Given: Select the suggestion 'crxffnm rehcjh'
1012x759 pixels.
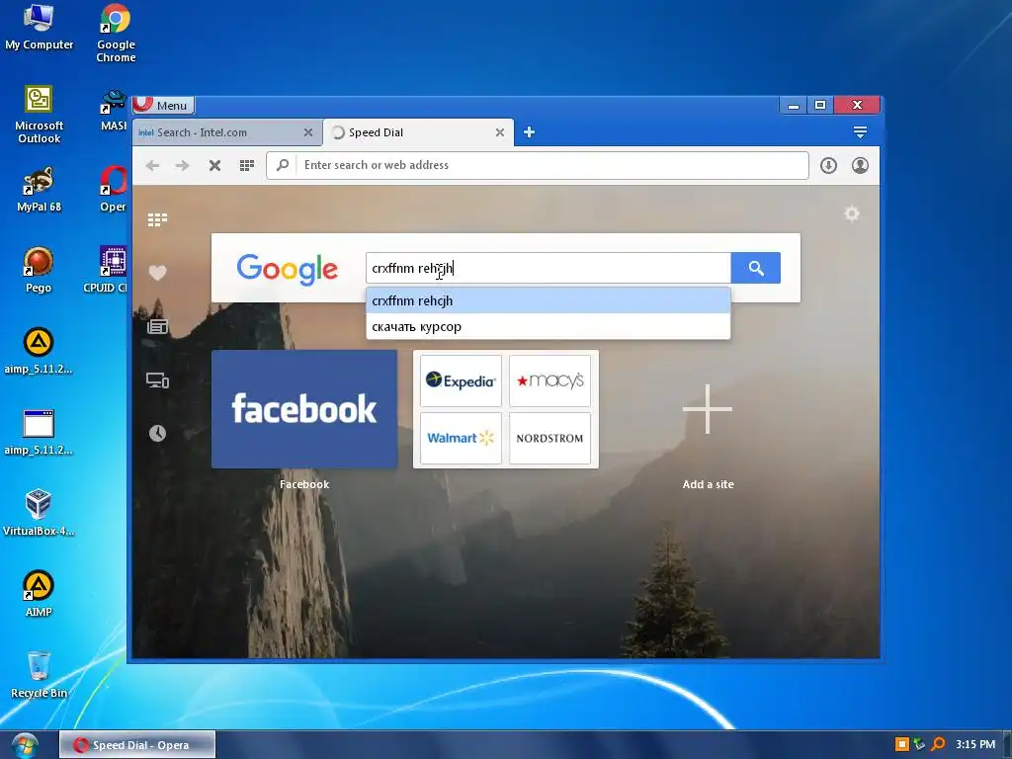Looking at the screenshot, I should [x=548, y=300].
